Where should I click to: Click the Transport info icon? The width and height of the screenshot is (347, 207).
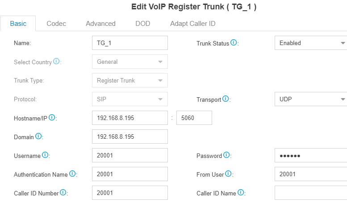pyautogui.click(x=226, y=99)
